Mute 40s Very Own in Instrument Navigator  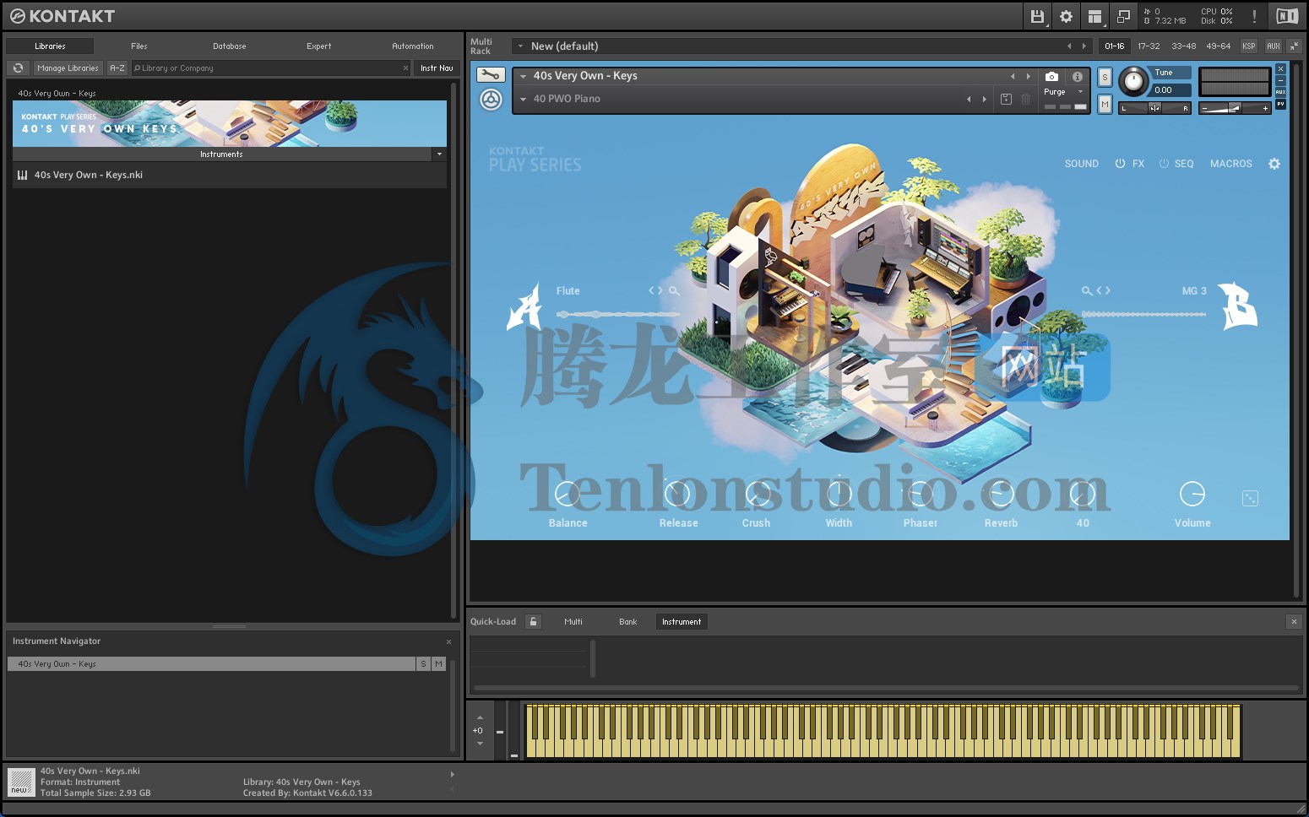tap(438, 664)
